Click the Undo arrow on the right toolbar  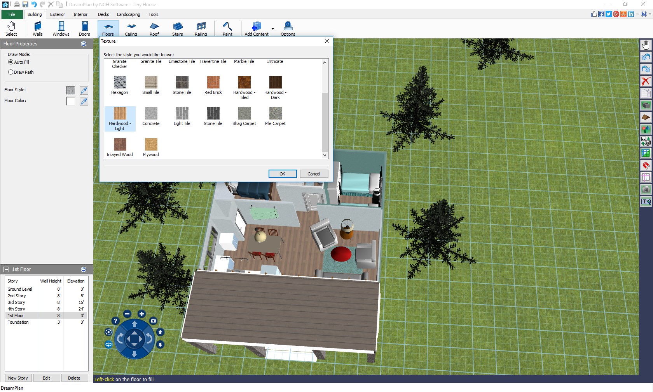[646, 57]
